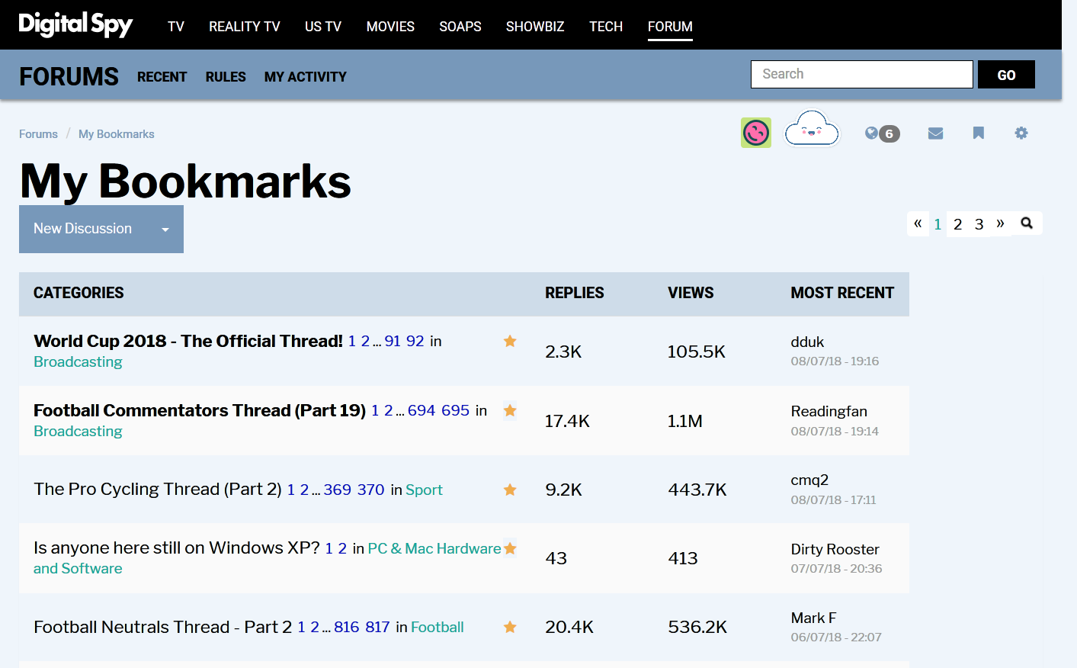Screen dimensions: 1077x668
Task: Select MY ACTIVITY in forums bar
Action: coord(305,77)
